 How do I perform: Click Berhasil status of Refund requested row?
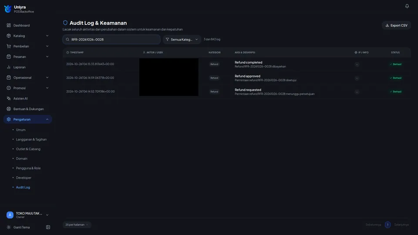[395, 92]
